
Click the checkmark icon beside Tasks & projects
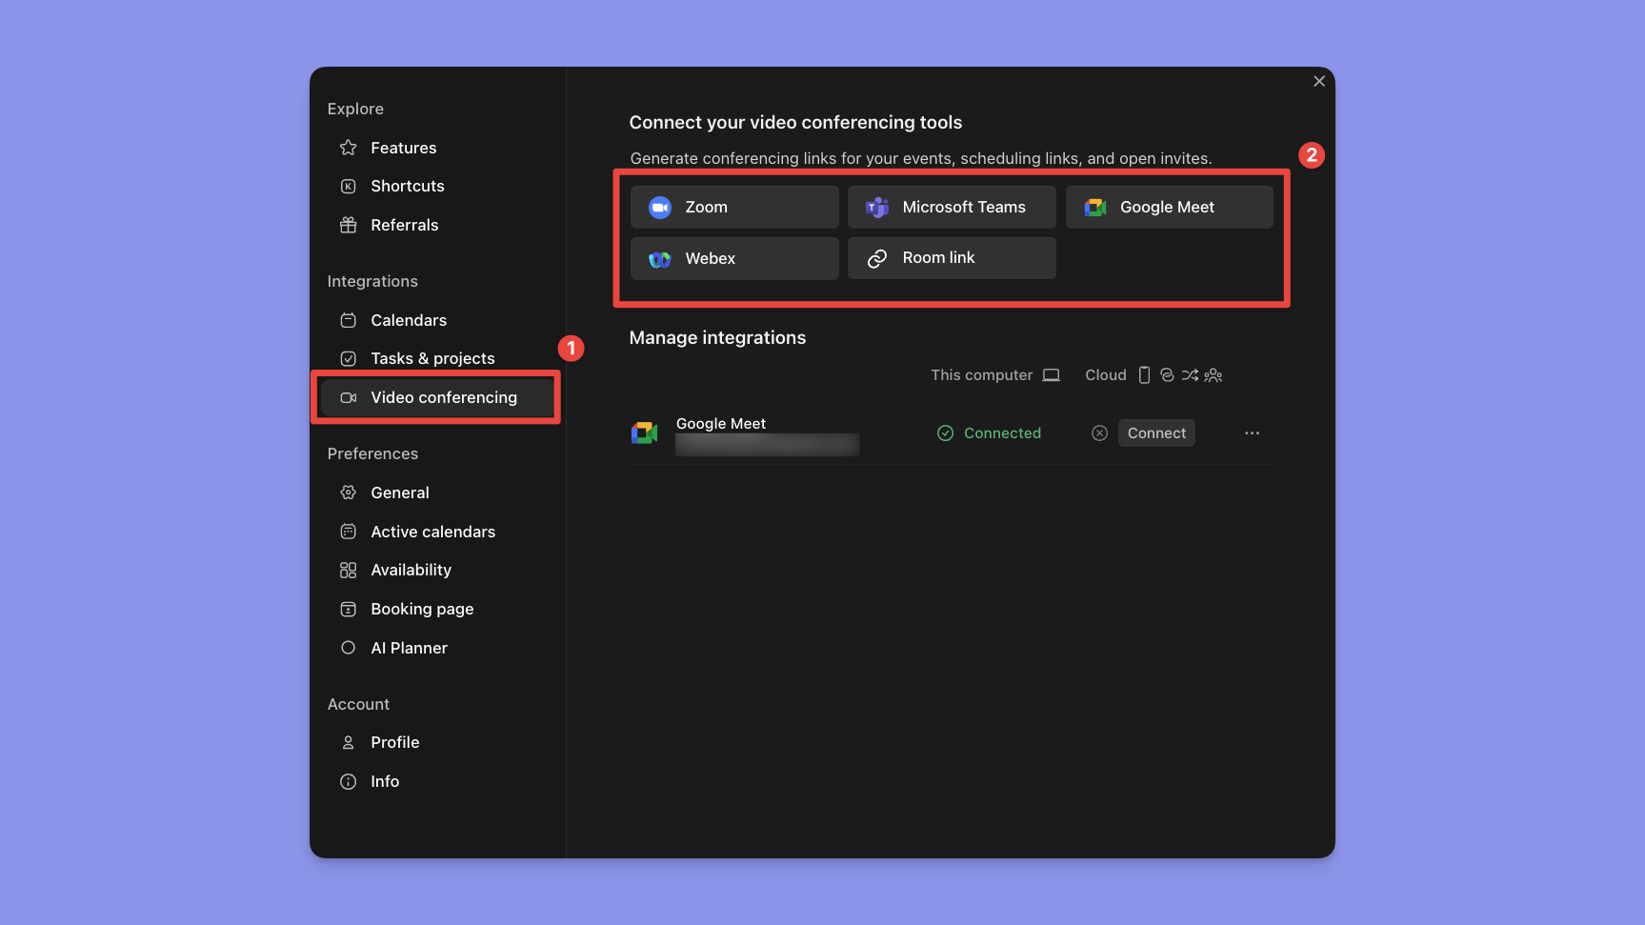click(349, 359)
